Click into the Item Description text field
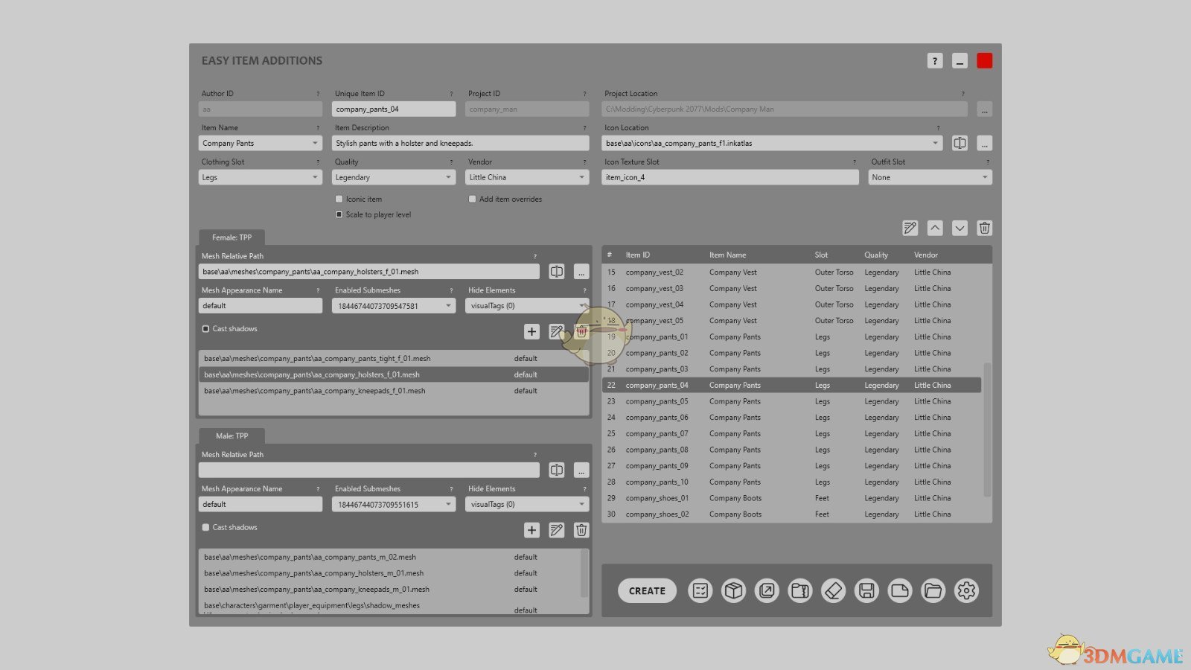This screenshot has height=670, width=1191. (460, 143)
